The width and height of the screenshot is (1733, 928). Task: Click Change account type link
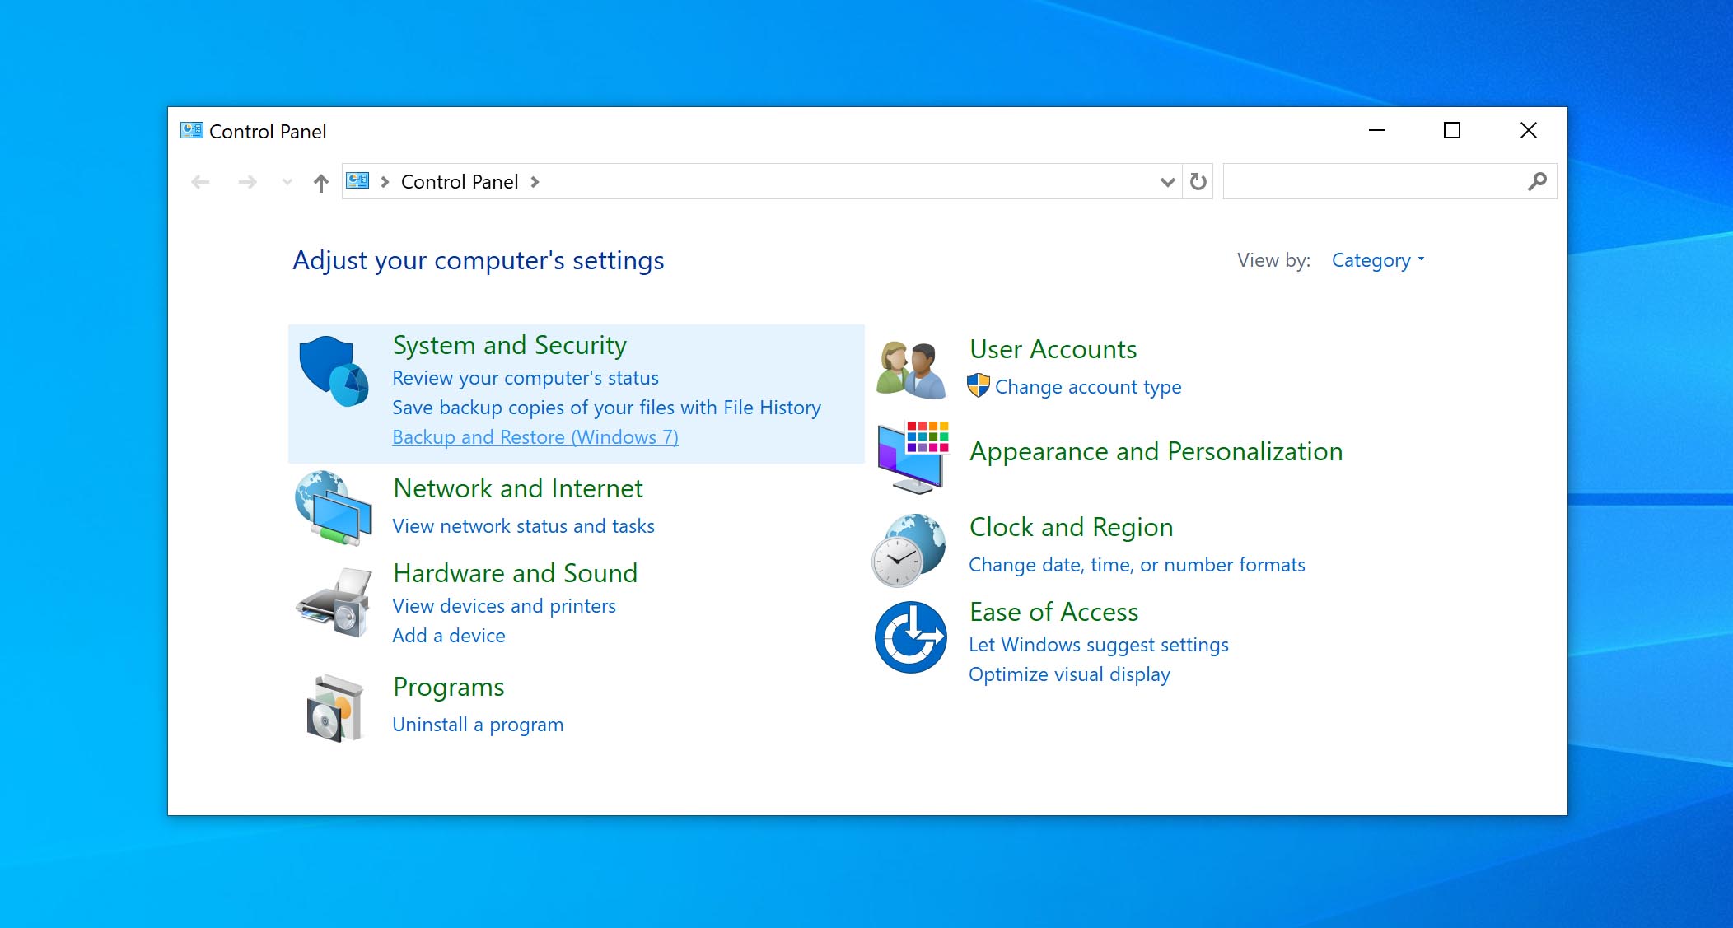click(1088, 387)
